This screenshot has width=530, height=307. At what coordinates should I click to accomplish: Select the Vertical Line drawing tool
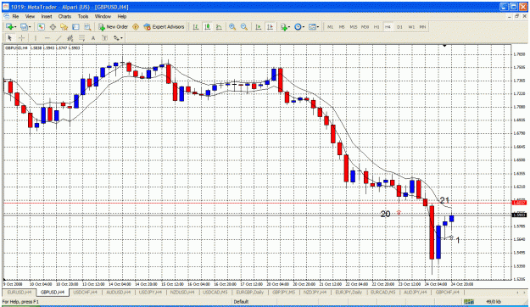36,38
